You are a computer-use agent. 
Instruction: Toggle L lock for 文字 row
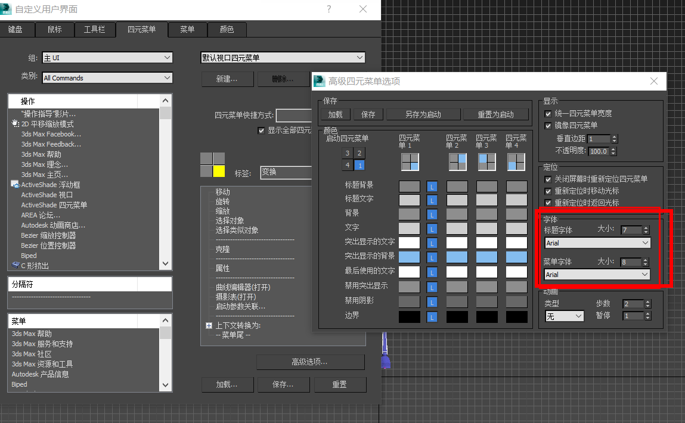[x=432, y=229]
